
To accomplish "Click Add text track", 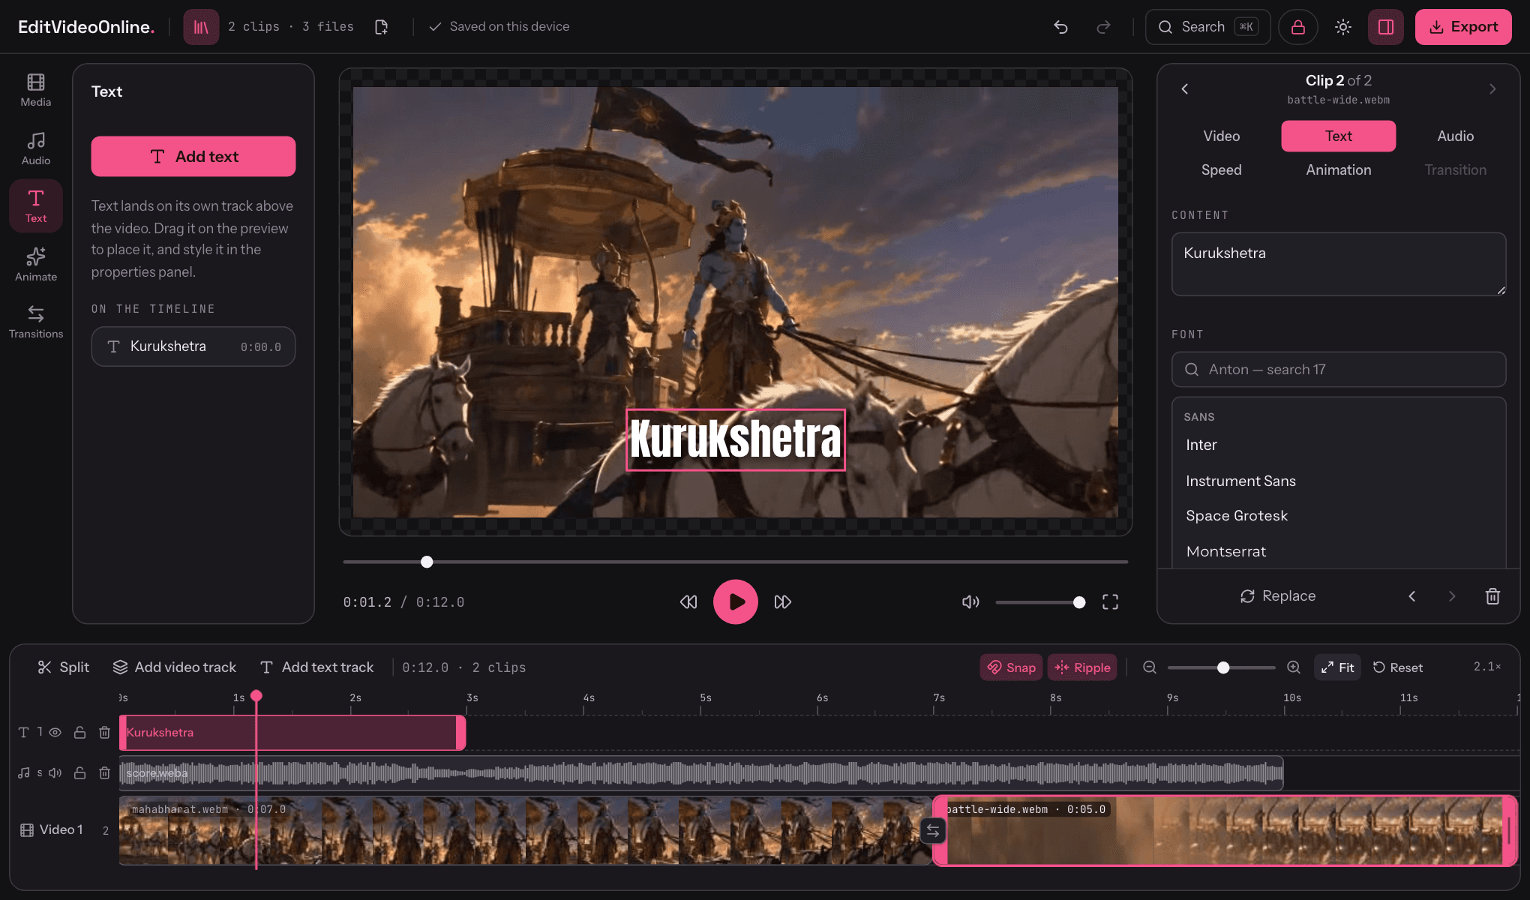I will pos(316,667).
